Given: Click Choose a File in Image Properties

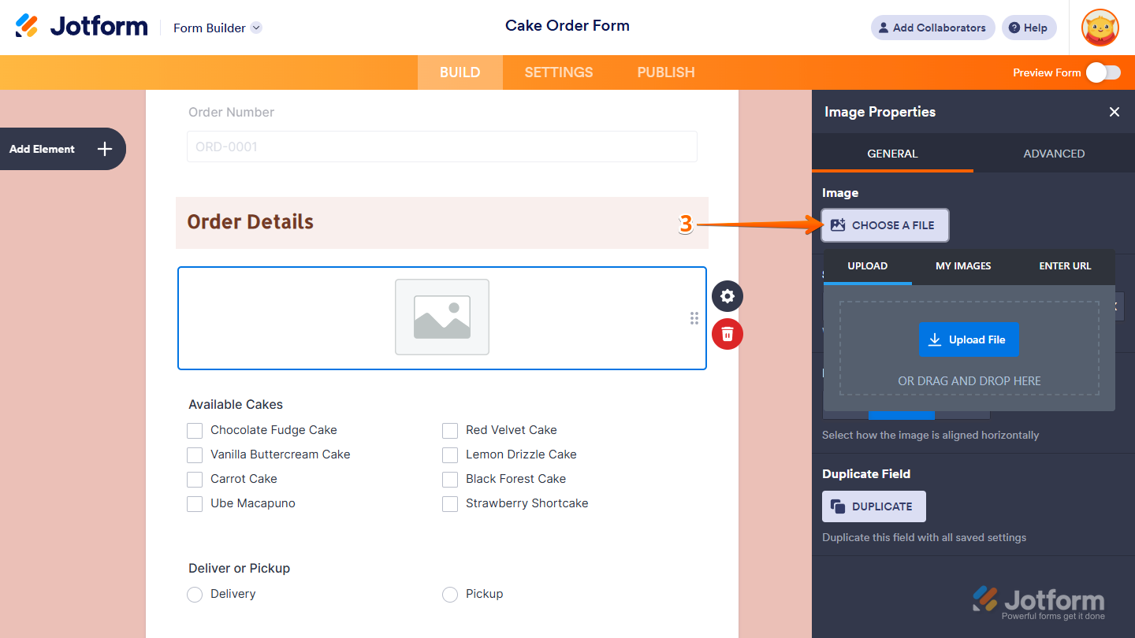Looking at the screenshot, I should (884, 225).
